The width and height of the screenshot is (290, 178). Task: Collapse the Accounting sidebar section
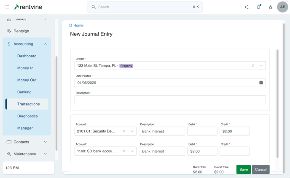(x=46, y=44)
